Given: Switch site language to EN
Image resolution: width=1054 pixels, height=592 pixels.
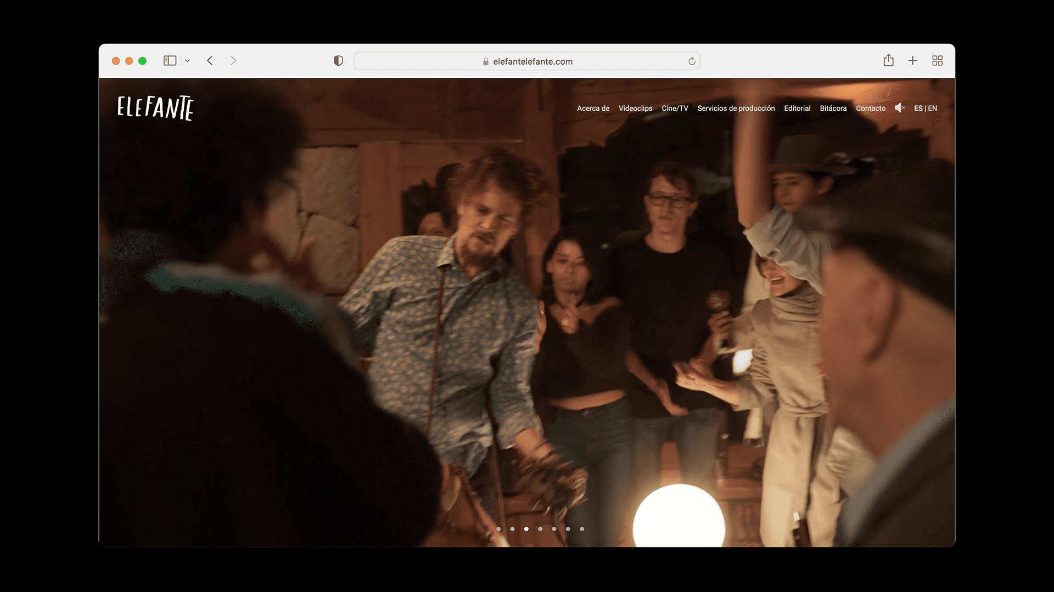Looking at the screenshot, I should pyautogui.click(x=933, y=109).
